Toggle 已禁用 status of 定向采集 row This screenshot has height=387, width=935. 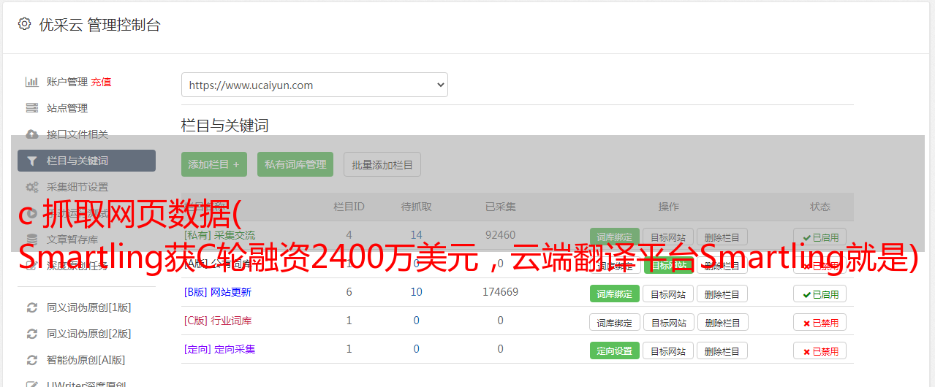click(820, 350)
